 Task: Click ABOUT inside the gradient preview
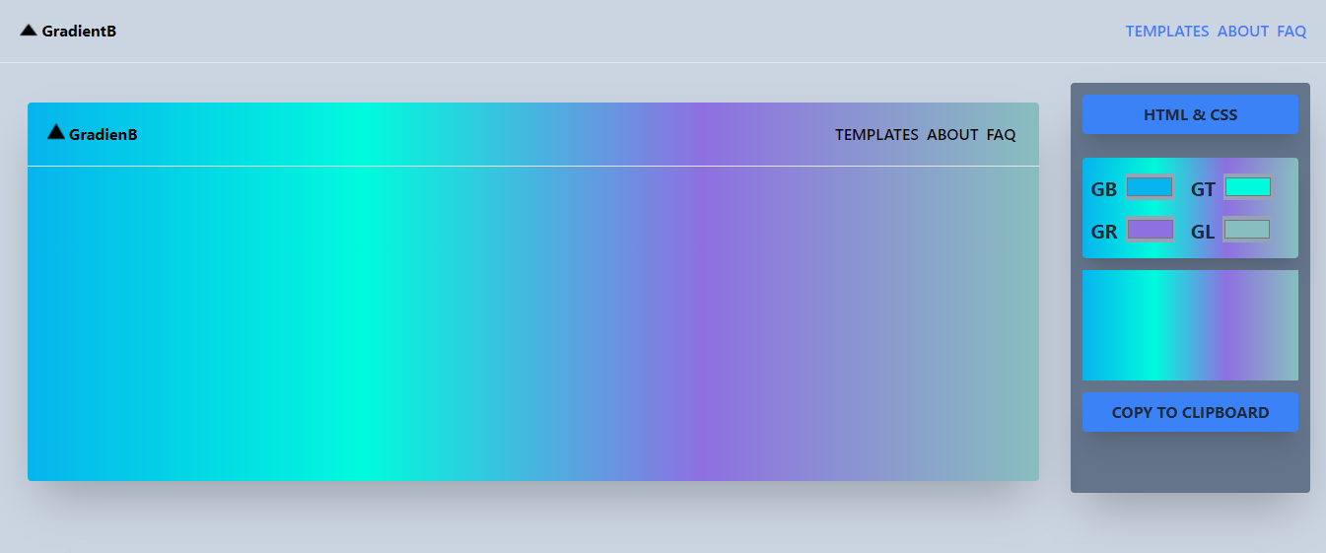(x=952, y=135)
